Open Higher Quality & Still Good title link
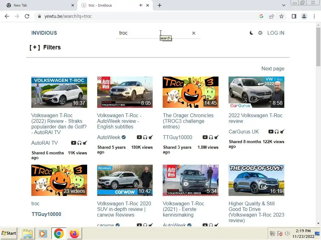This screenshot has height=240, width=321. (x=256, y=212)
